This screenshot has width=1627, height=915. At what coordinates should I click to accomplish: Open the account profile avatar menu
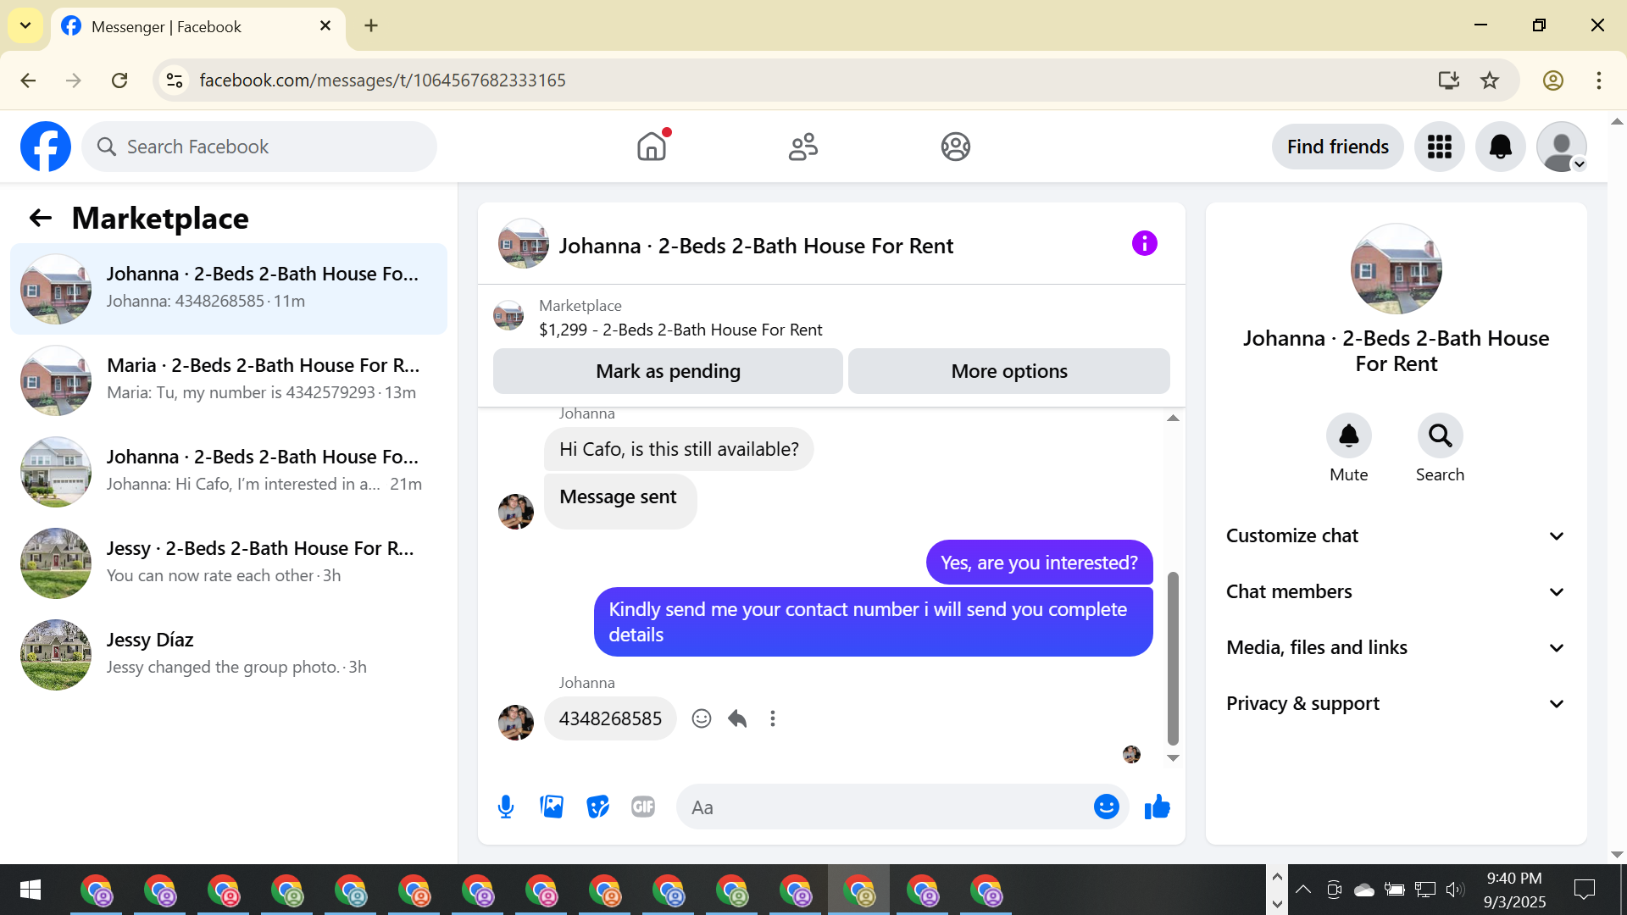coord(1562,147)
